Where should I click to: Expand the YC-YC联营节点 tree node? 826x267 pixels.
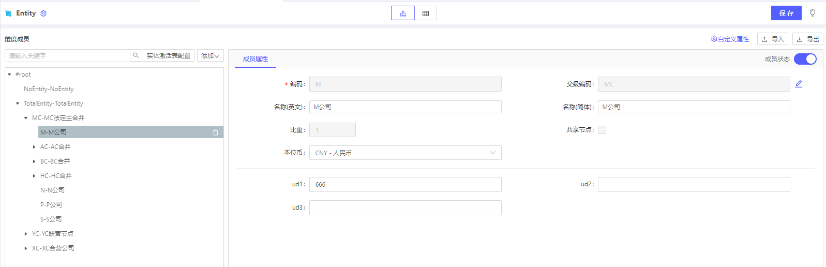[26, 234]
